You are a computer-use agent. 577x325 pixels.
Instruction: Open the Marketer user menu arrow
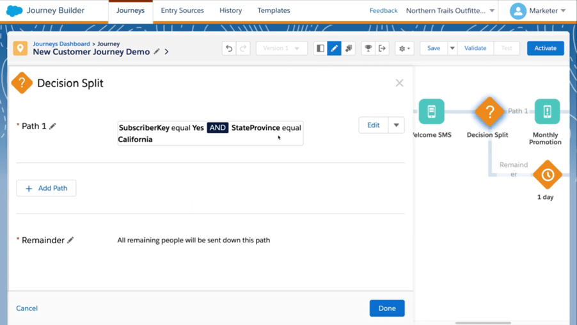coord(563,11)
